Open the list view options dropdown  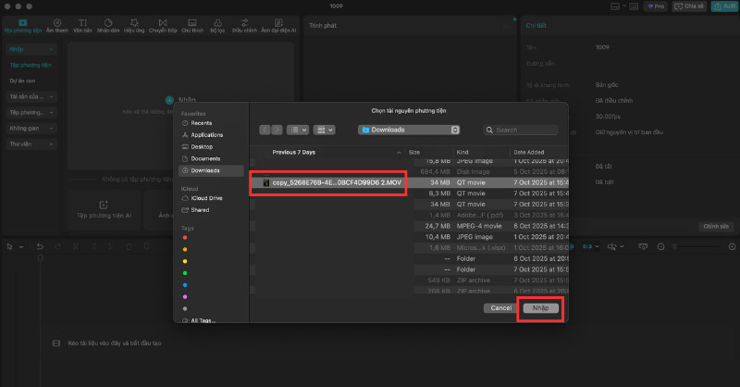298,130
